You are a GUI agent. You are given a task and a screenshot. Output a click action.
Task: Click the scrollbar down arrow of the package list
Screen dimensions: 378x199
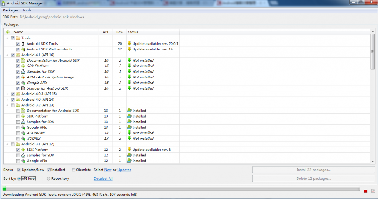[x=373, y=161]
